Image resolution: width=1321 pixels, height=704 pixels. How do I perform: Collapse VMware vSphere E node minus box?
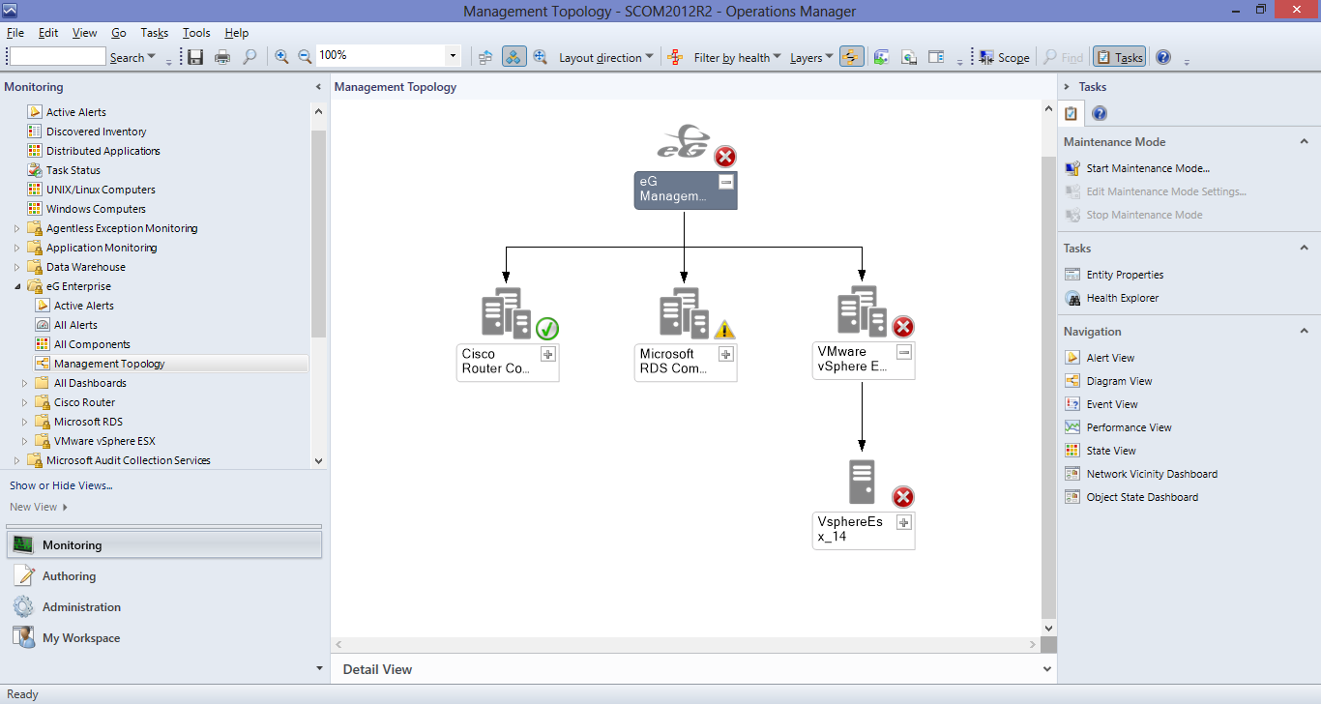click(x=904, y=353)
